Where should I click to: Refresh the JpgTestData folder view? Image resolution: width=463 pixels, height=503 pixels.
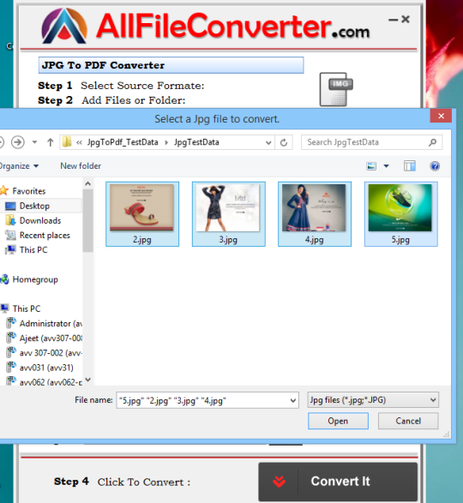[284, 142]
